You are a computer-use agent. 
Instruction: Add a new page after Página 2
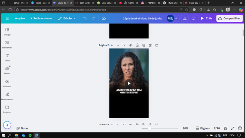coord(157,45)
